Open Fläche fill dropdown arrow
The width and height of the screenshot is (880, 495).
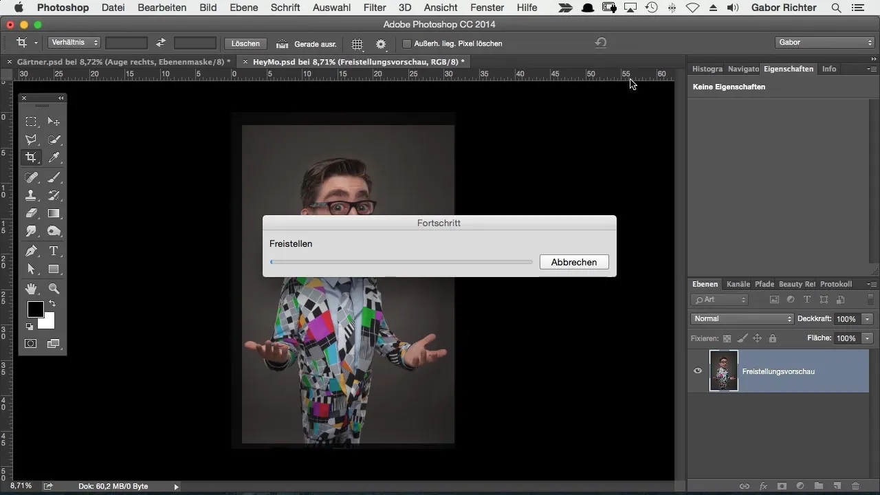pyautogui.click(x=868, y=338)
